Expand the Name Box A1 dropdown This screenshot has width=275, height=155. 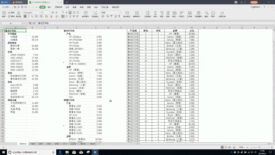point(22,23)
